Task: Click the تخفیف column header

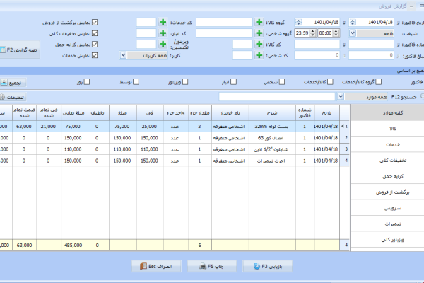Action: coord(98,113)
